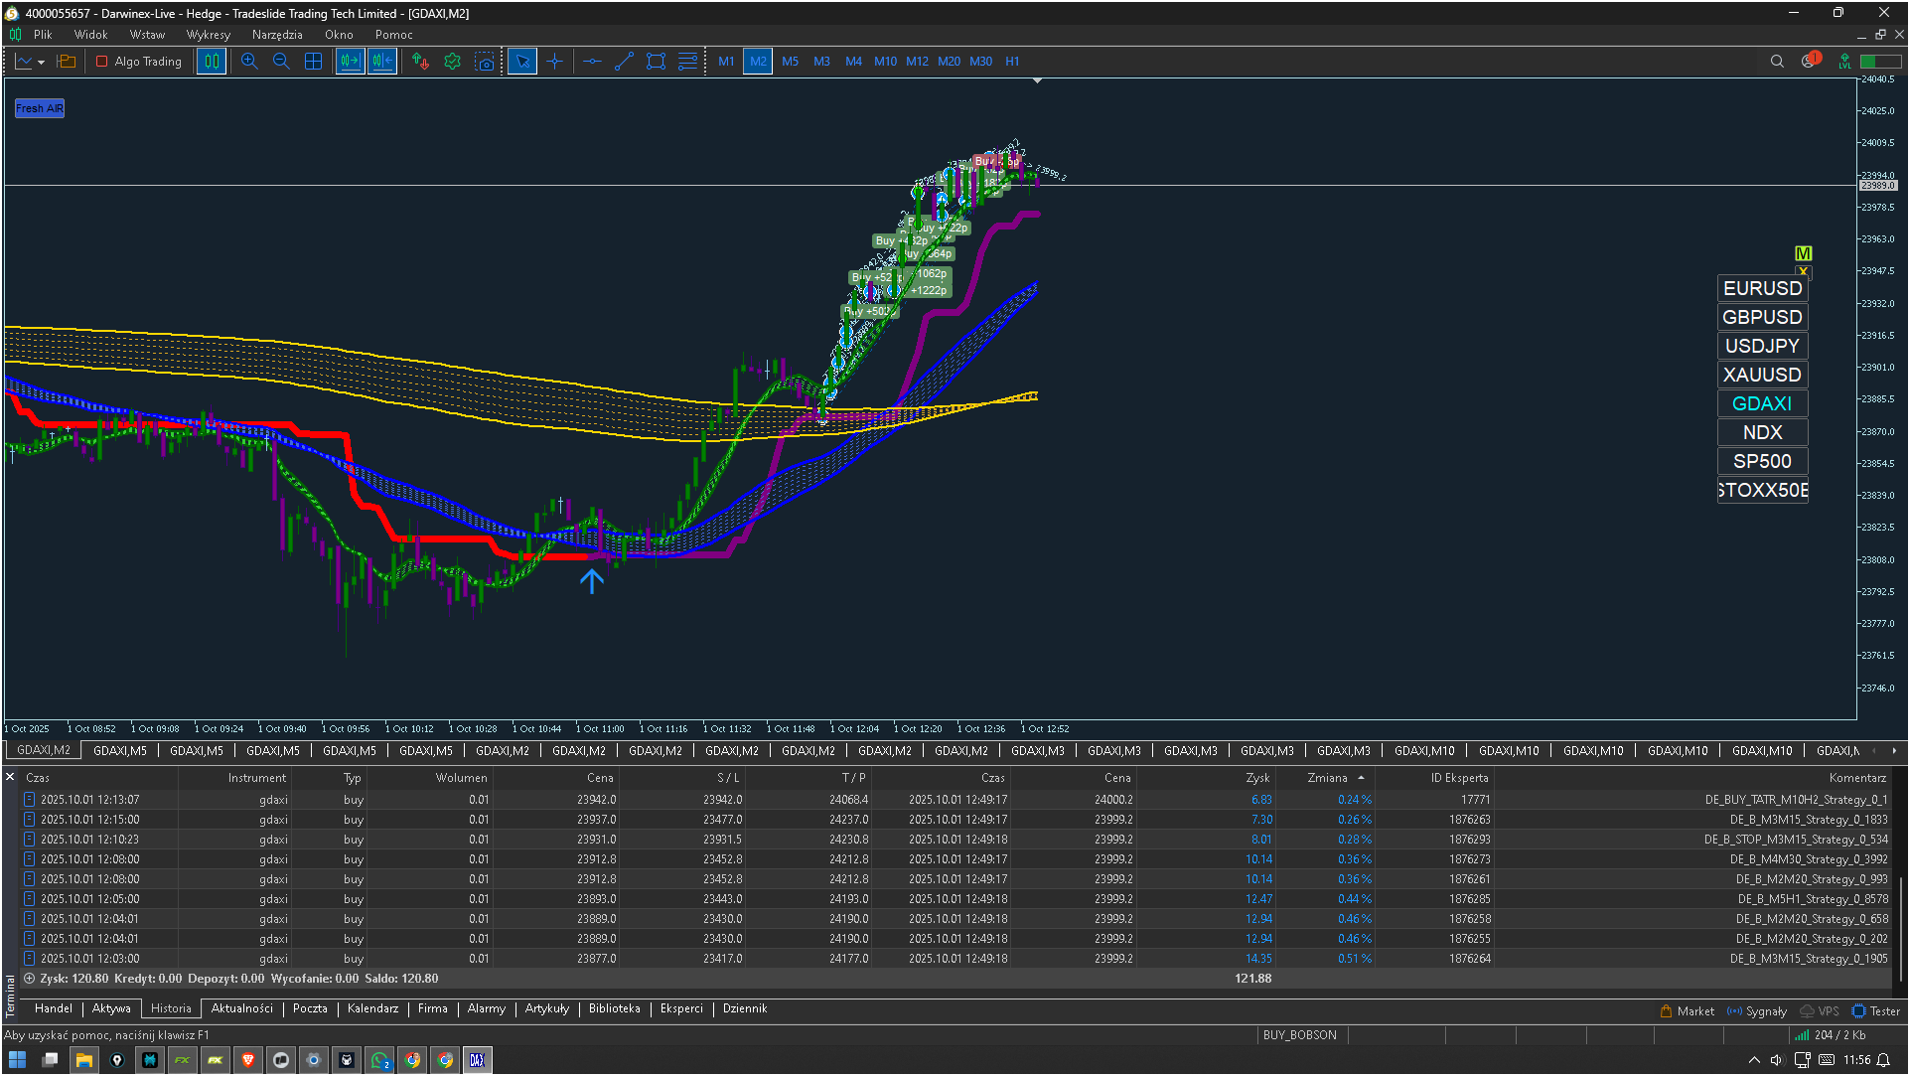Click the search magnifier in toolbar

1777,62
